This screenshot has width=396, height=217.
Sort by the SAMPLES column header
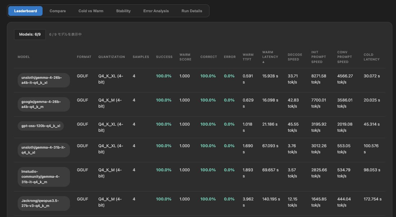[x=141, y=57]
